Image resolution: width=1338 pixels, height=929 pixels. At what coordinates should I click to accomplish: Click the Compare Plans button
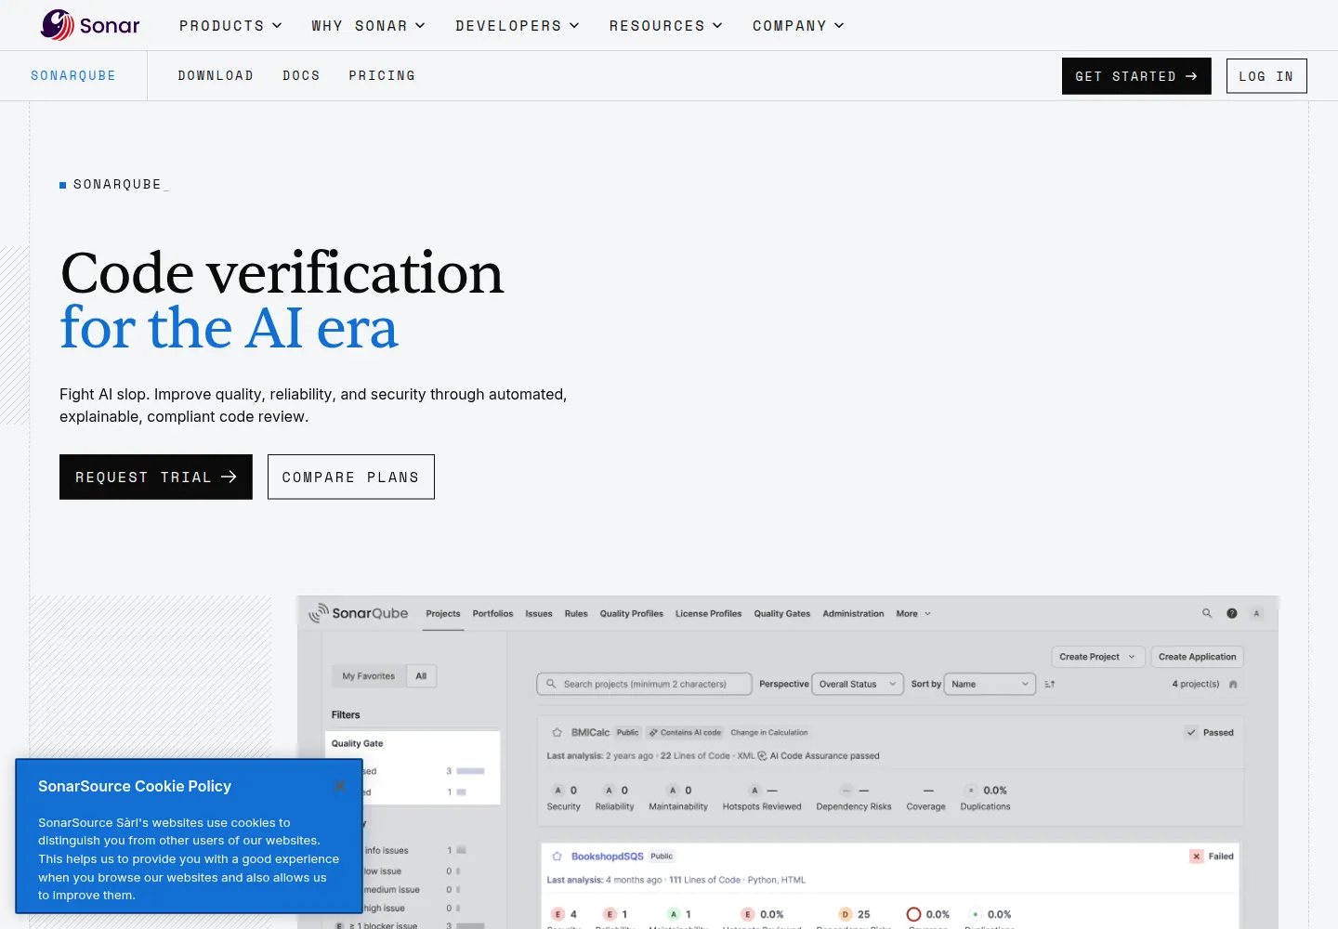point(351,477)
